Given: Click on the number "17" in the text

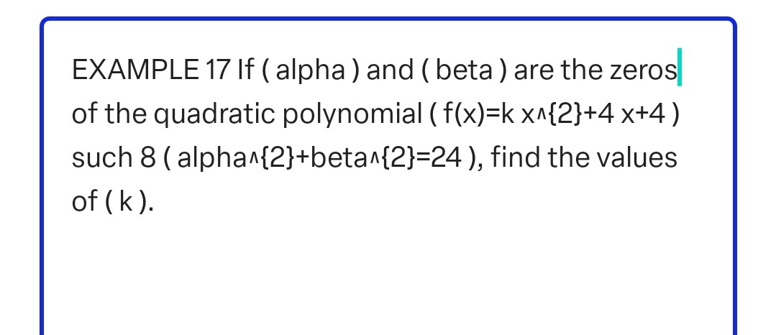Looking at the screenshot, I should 216,70.
